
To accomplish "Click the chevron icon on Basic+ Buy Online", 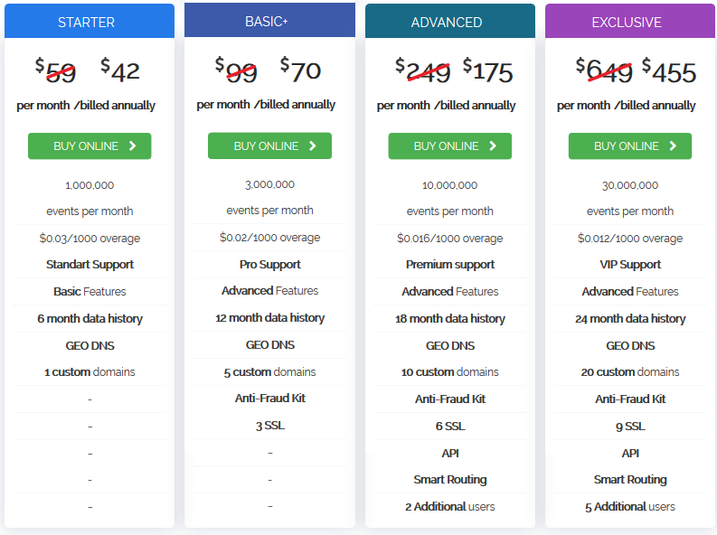I will (313, 145).
